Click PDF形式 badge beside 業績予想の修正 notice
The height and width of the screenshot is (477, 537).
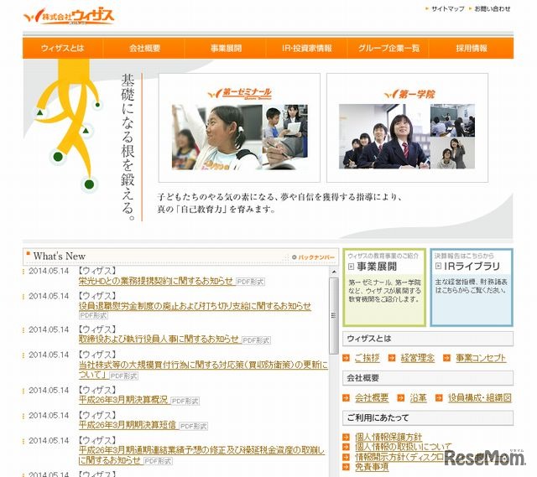(x=158, y=461)
